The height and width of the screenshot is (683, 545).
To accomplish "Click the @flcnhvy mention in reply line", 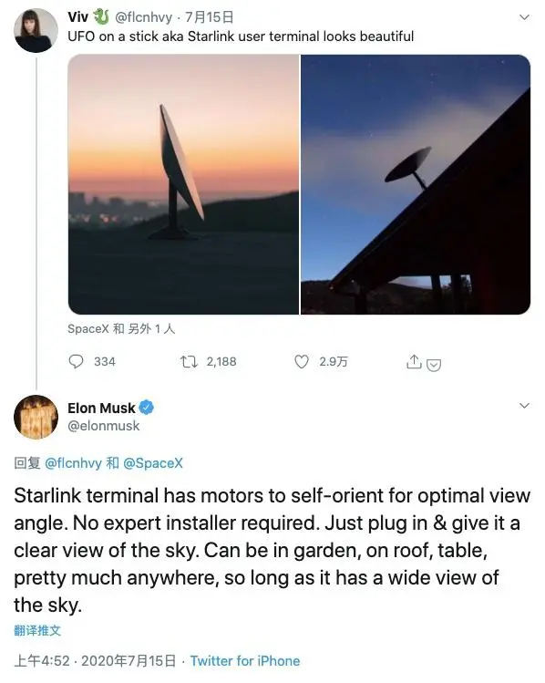I will (x=73, y=462).
